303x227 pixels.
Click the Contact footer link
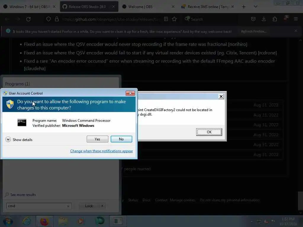tap(161, 200)
